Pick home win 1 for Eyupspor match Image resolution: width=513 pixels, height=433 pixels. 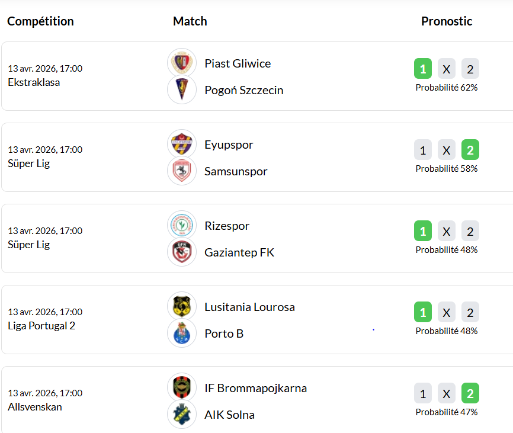pyautogui.click(x=423, y=150)
